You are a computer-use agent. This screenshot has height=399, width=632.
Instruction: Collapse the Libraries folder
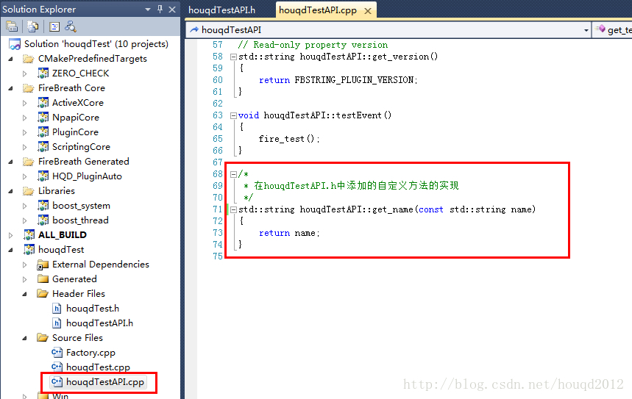coord(10,191)
